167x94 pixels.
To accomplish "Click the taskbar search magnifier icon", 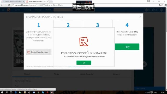I will [x=7, y=92].
